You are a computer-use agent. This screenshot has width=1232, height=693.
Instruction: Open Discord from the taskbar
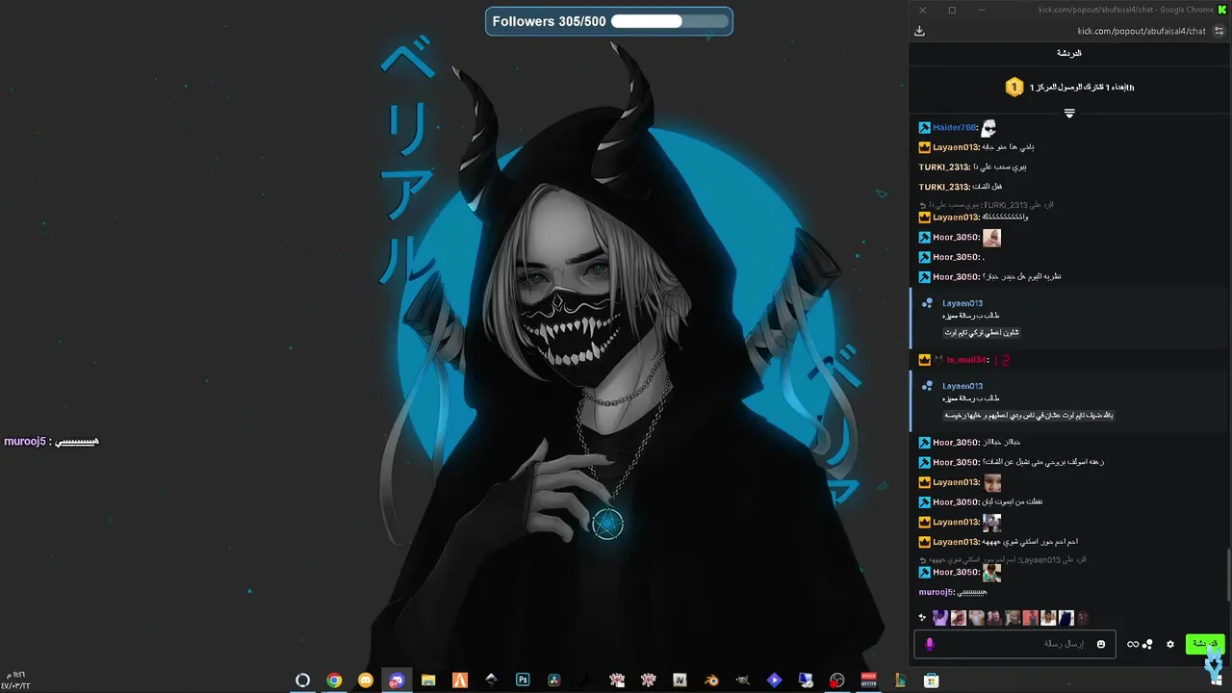click(x=397, y=680)
